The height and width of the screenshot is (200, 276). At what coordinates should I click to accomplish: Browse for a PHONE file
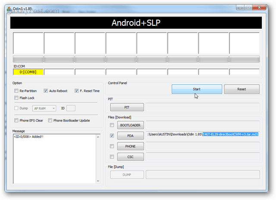click(x=130, y=146)
